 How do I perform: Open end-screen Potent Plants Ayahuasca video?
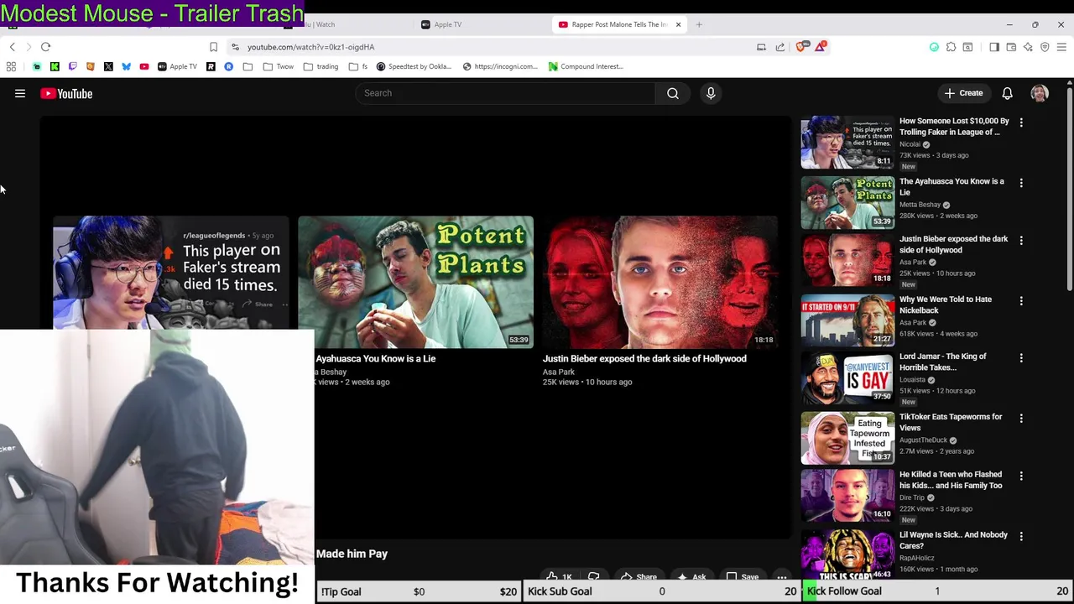[415, 282]
